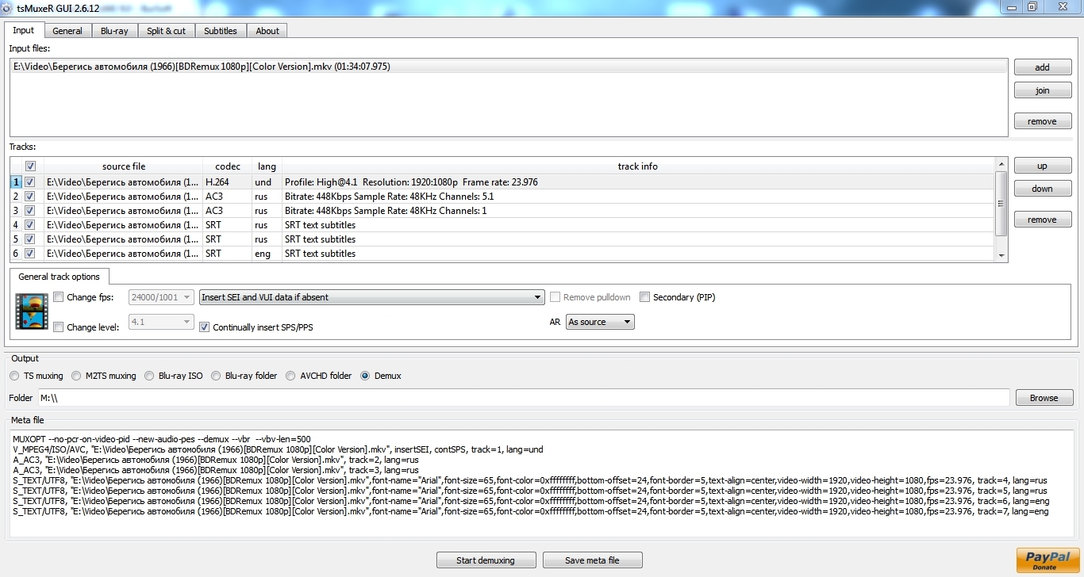Image resolution: width=1084 pixels, height=577 pixels.
Task: Move track up with up button
Action: pos(1043,166)
